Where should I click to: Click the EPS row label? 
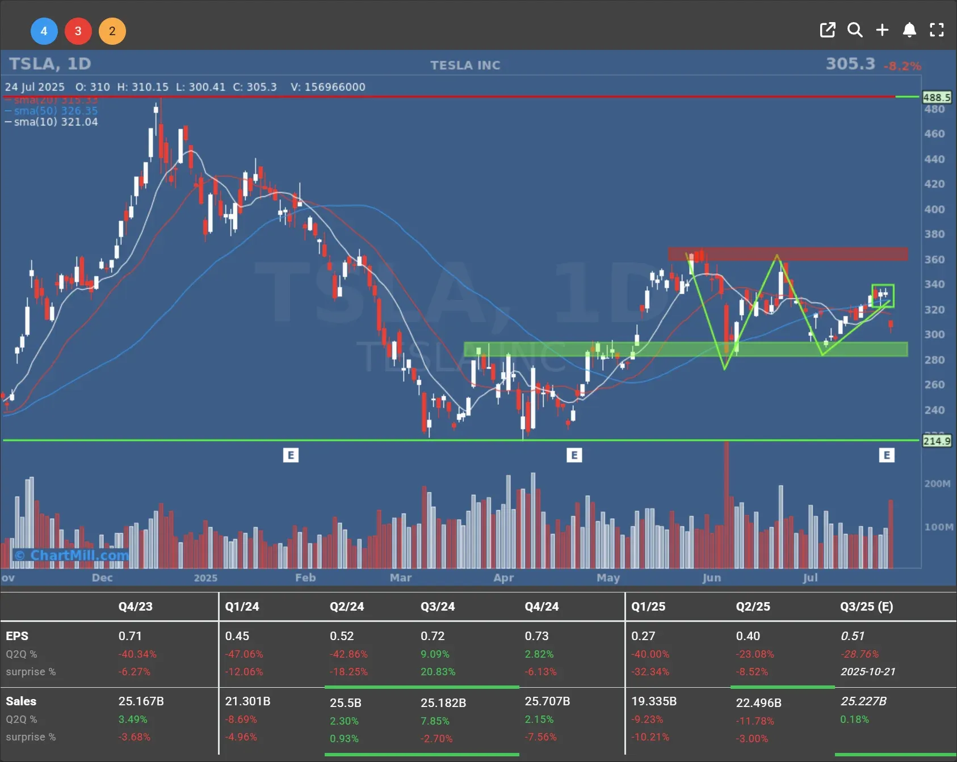click(17, 636)
